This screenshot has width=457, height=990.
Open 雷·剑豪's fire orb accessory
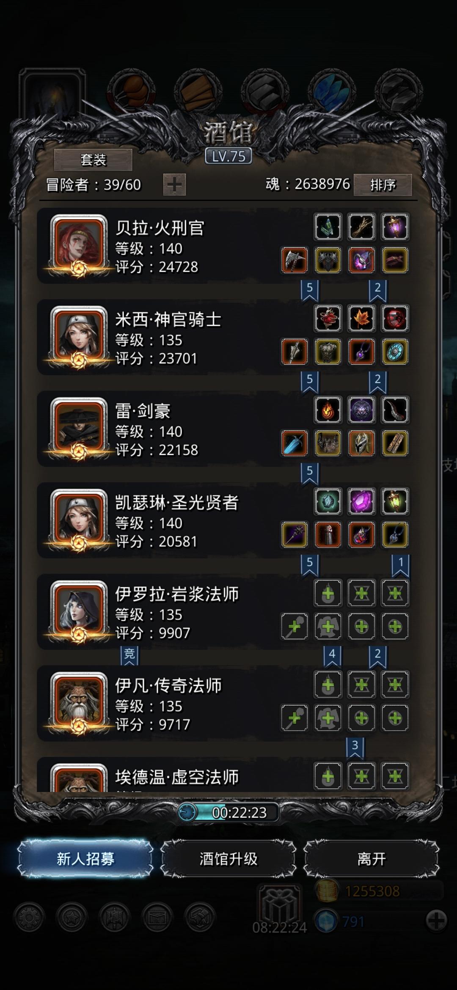[x=328, y=410]
